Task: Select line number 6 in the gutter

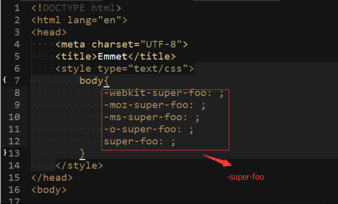Action: [x=17, y=68]
